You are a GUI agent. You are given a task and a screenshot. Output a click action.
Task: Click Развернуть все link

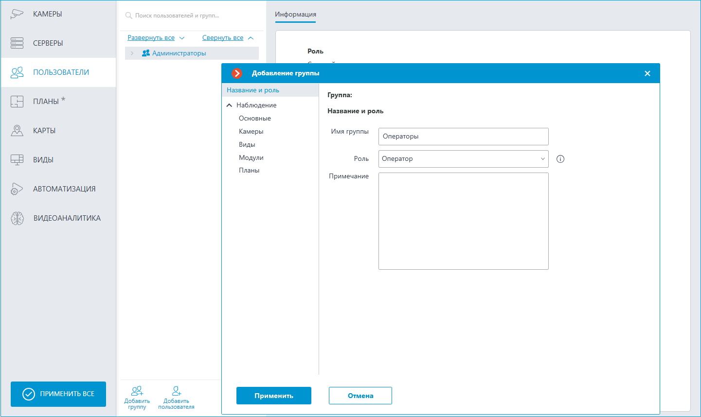point(151,38)
